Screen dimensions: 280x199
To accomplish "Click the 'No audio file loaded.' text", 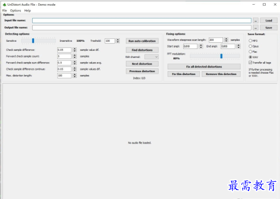I will [140, 143].
